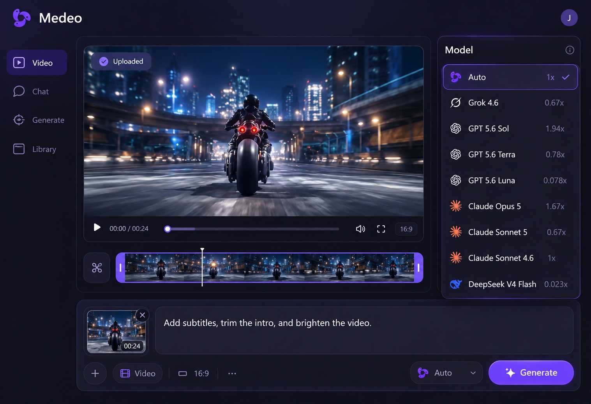Open the 16:9 aspect ratio selector in prompt bar
This screenshot has height=404, width=591.
[194, 373]
